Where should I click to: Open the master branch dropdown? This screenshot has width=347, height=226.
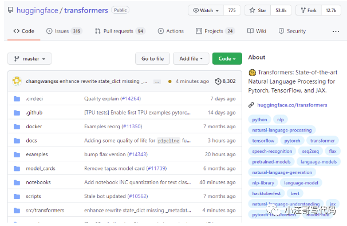tap(29, 58)
